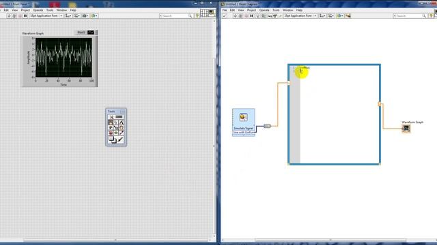Image resolution: width=437 pixels, height=245 pixels.
Task: Click Run arrow in Block Diagram toolbar
Action: (x=236, y=16)
